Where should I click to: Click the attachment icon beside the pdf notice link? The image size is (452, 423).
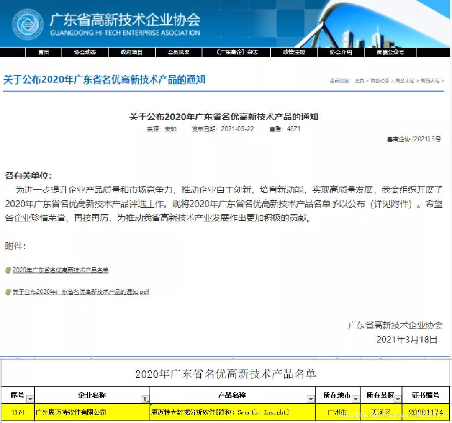pyautogui.click(x=8, y=292)
